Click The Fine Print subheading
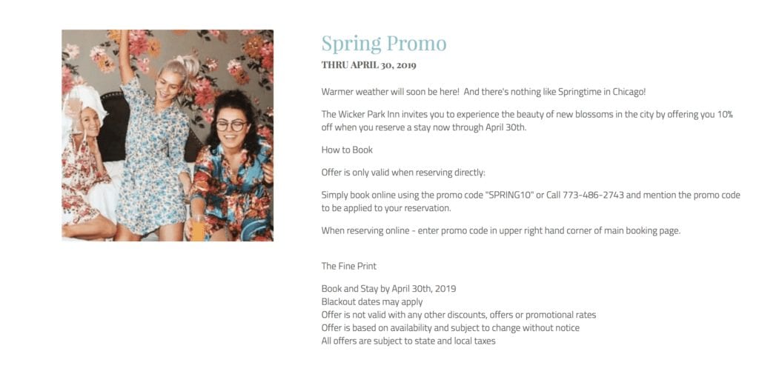The height and width of the screenshot is (374, 759). [x=349, y=266]
